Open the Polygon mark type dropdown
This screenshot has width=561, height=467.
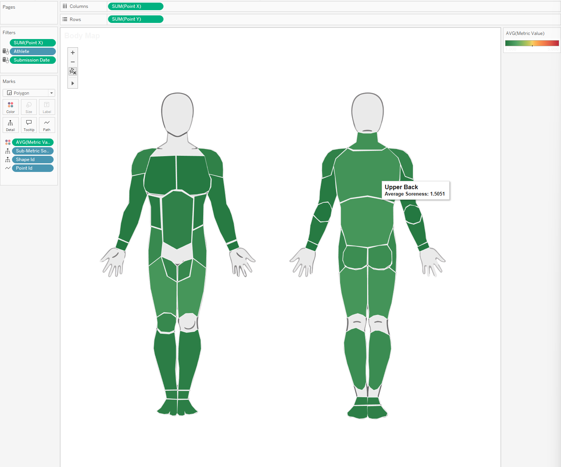click(51, 93)
